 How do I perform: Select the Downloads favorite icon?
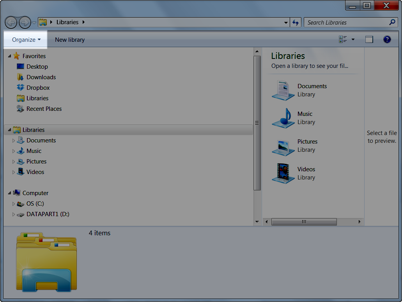pyautogui.click(x=20, y=77)
